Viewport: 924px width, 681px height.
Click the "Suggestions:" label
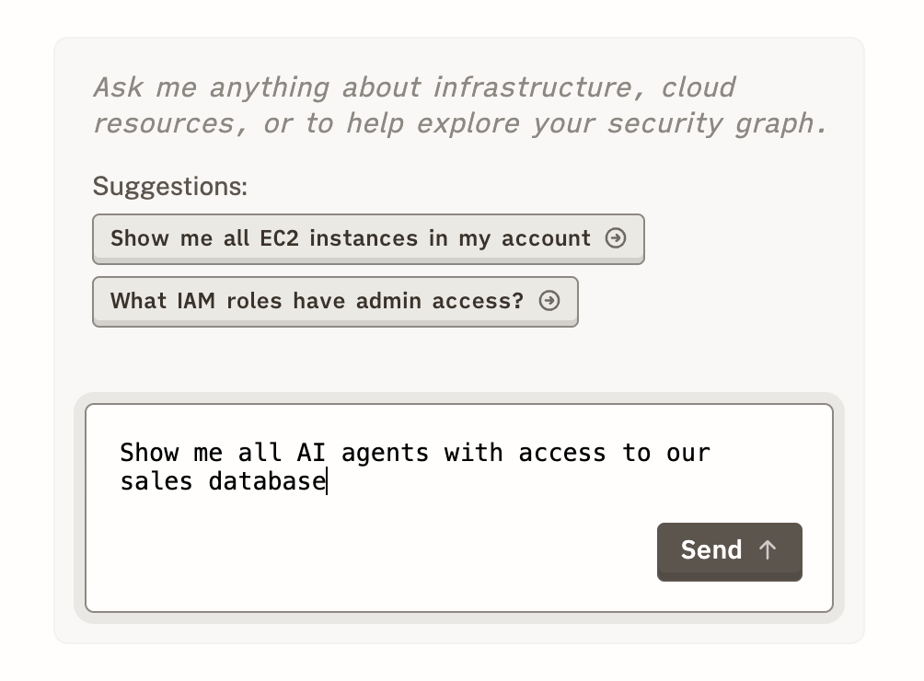(170, 187)
